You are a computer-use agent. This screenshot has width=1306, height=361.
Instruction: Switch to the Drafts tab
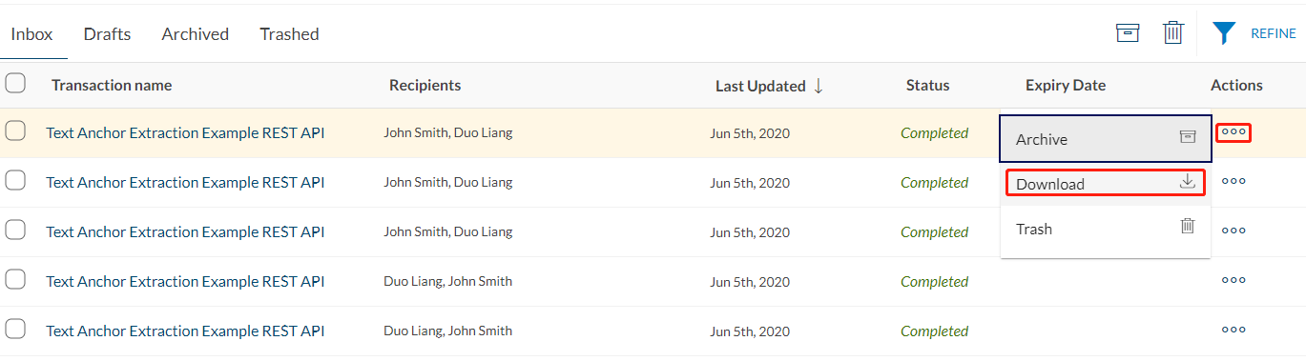tap(107, 34)
